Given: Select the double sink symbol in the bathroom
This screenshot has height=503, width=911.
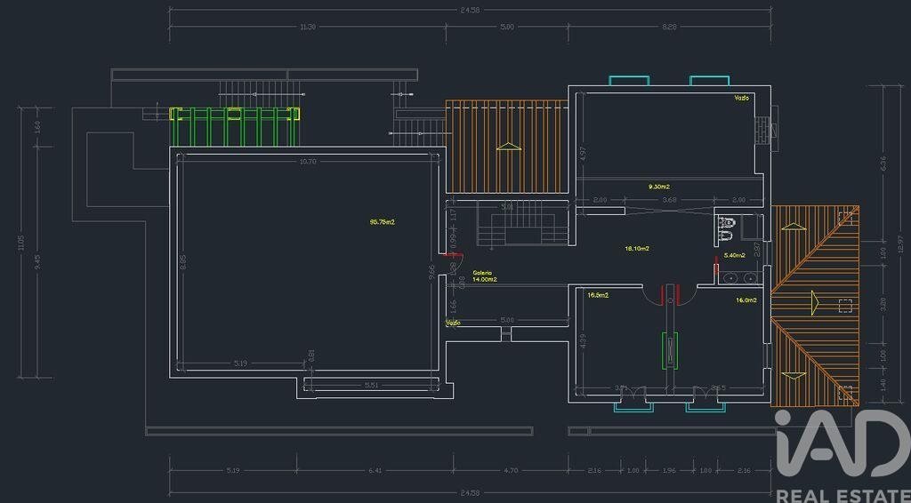Looking at the screenshot, I should click(x=738, y=278).
